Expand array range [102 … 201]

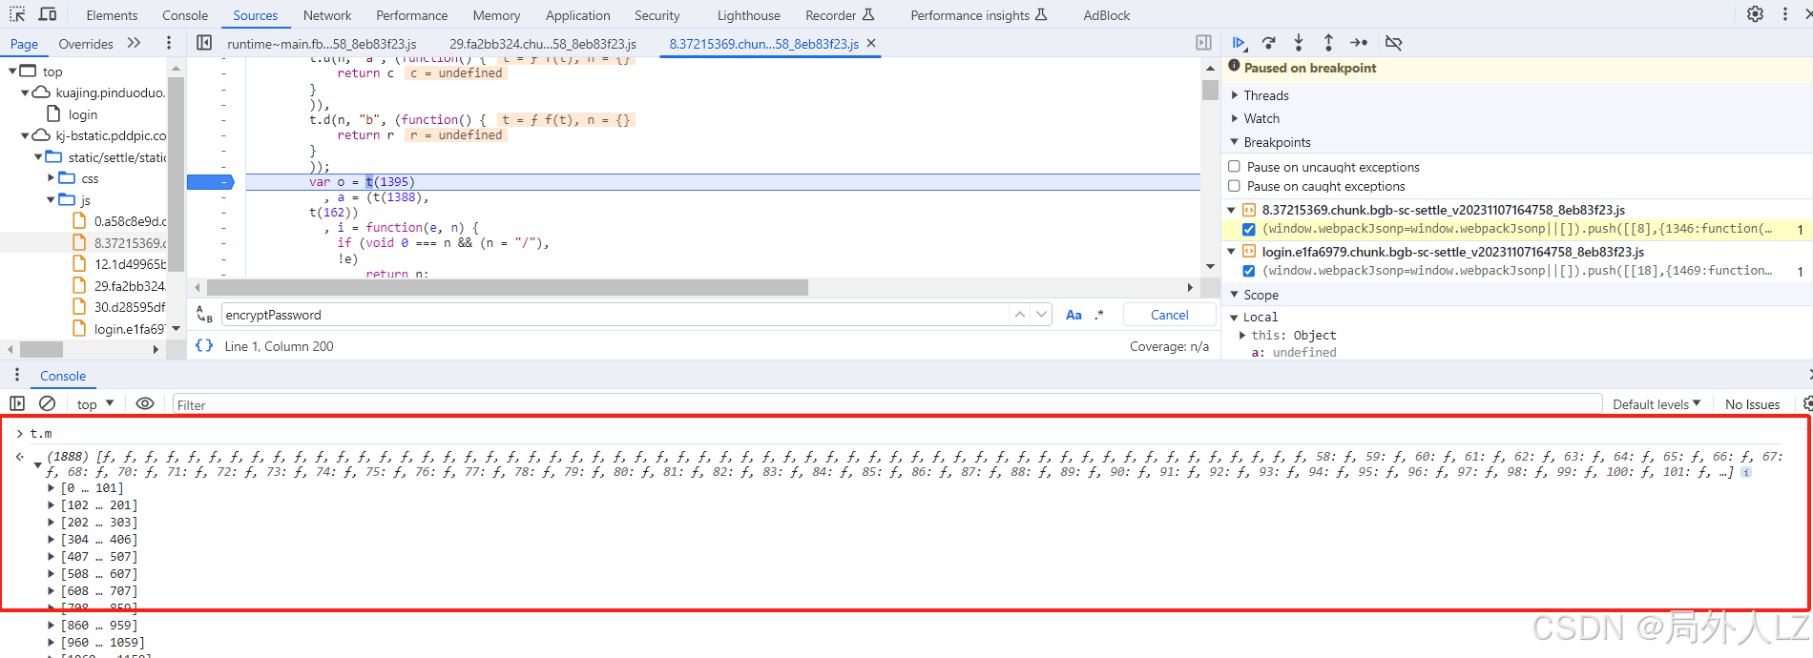tap(52, 505)
